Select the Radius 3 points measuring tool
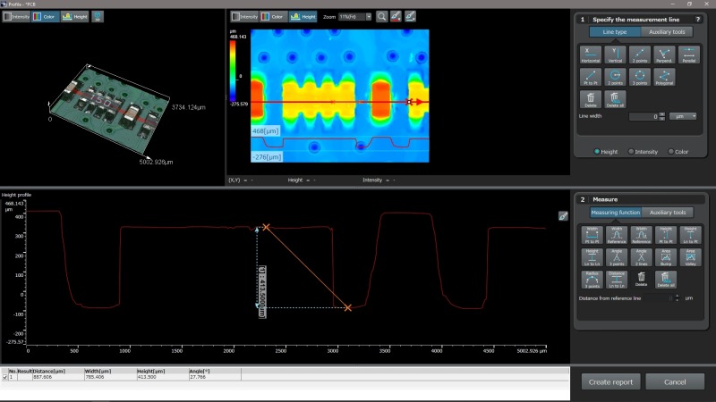 (x=592, y=280)
